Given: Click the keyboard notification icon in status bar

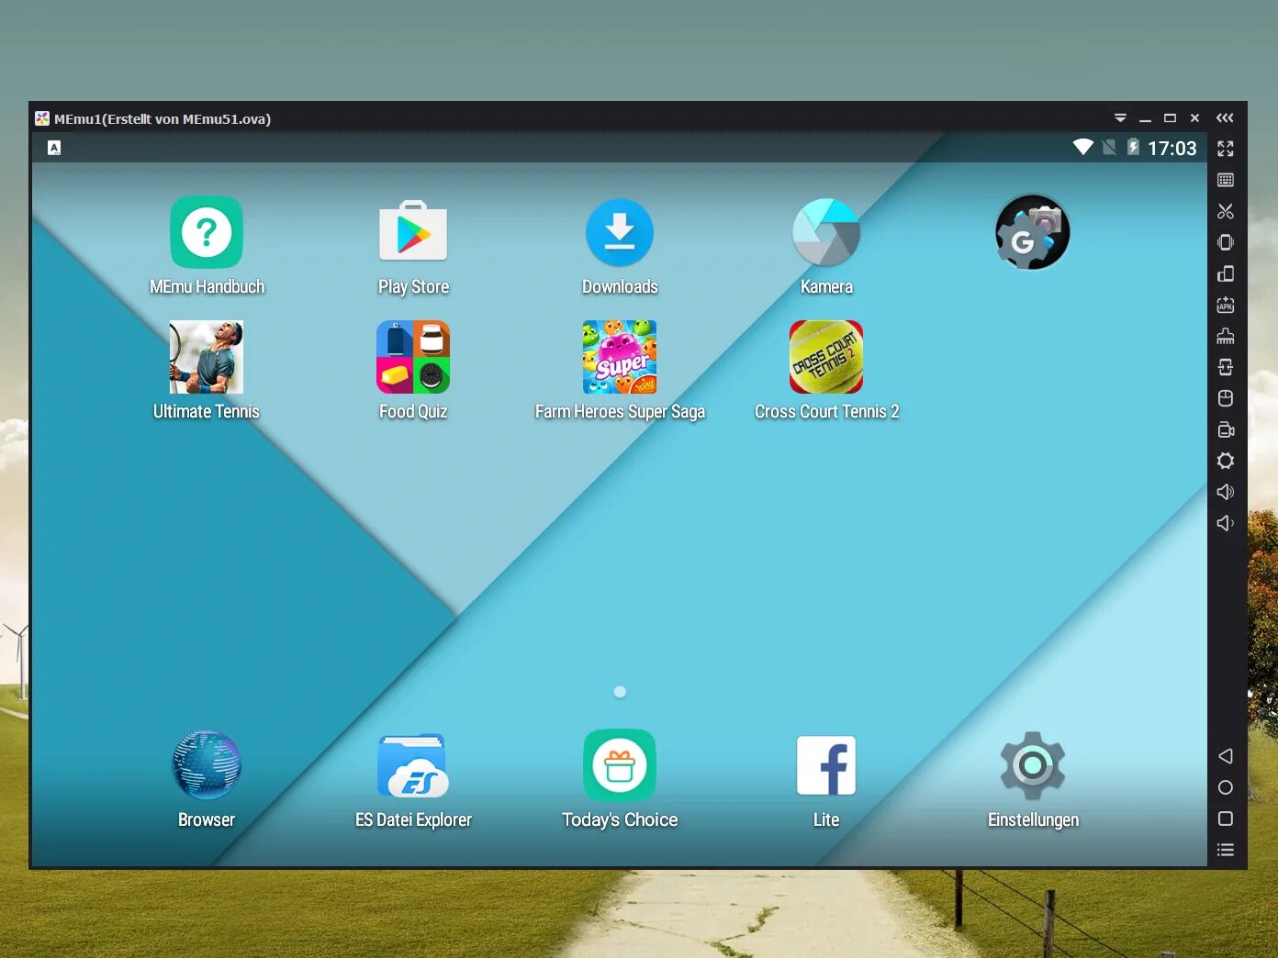Looking at the screenshot, I should pyautogui.click(x=54, y=148).
